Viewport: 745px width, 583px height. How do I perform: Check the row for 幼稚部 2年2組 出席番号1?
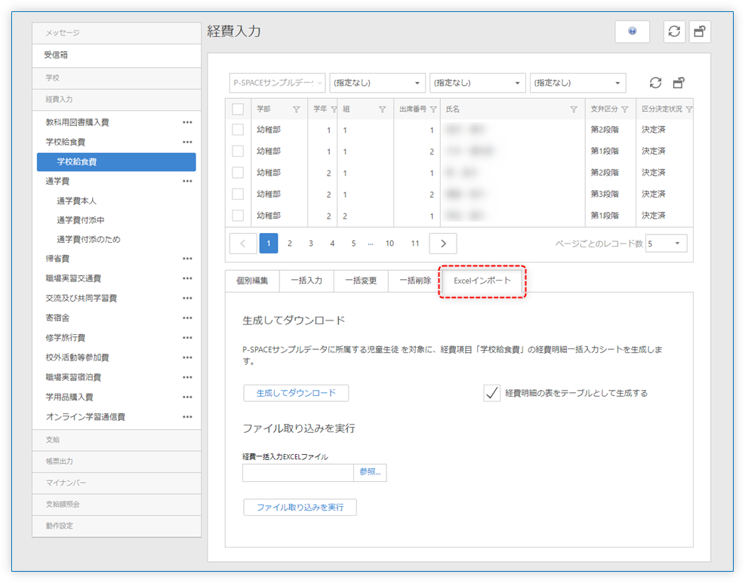pyautogui.click(x=238, y=215)
